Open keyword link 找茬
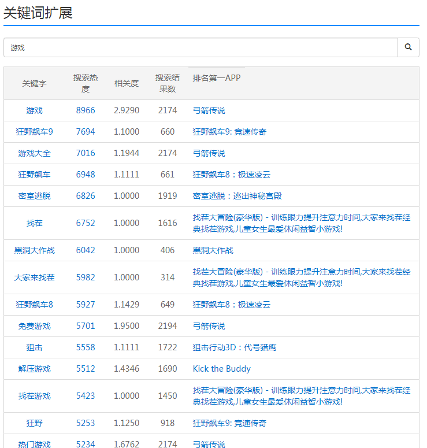Image resolution: width=427 pixels, height=448 pixels. click(34, 223)
